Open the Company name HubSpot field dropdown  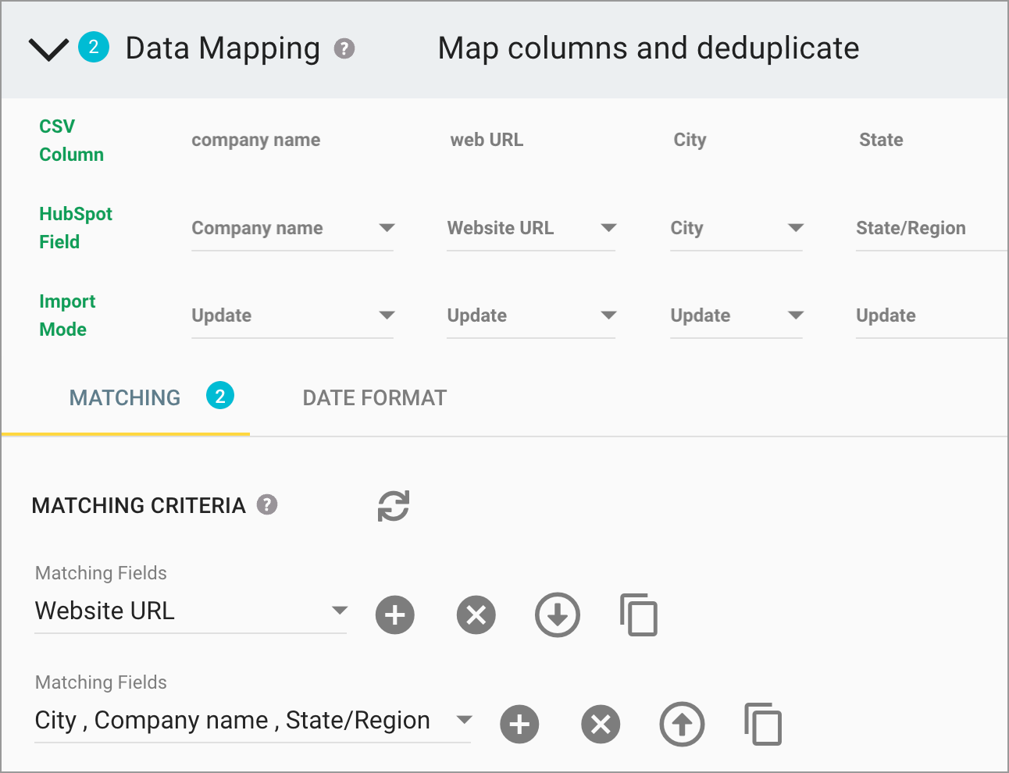click(x=292, y=228)
